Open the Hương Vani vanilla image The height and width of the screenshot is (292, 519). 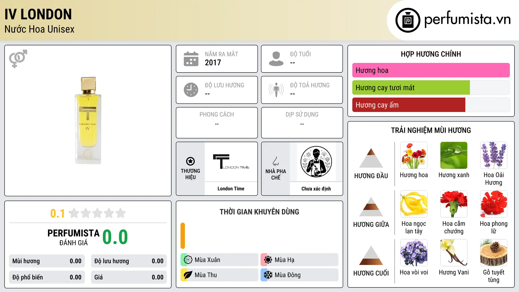click(x=454, y=253)
